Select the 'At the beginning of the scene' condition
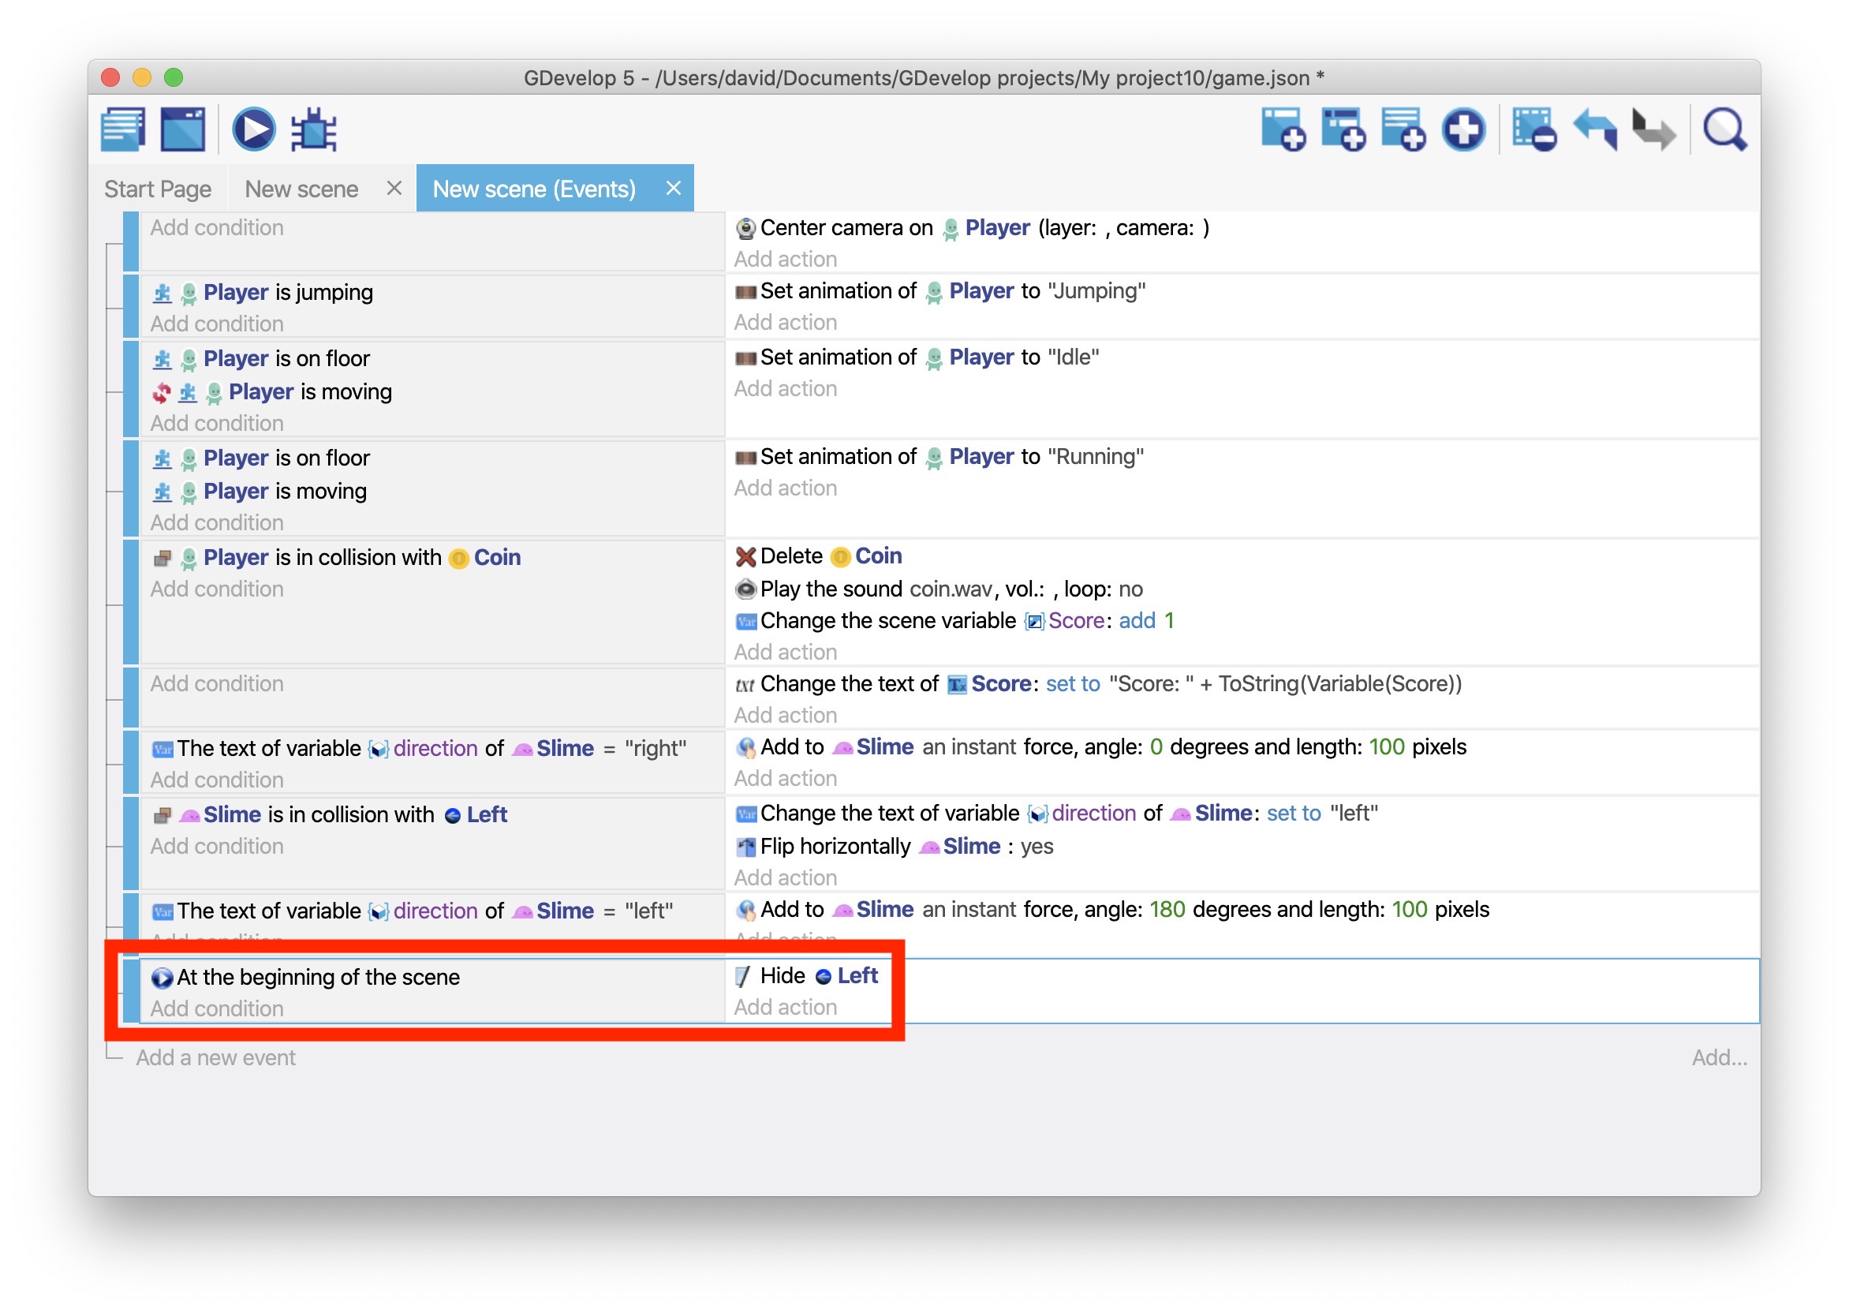 point(318,977)
